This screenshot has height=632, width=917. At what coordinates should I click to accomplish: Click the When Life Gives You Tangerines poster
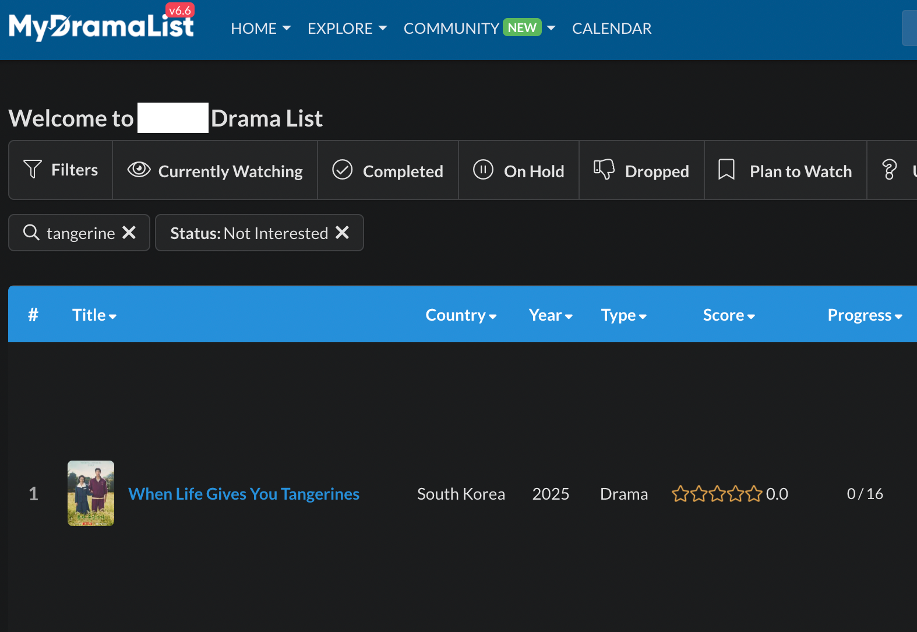click(91, 493)
